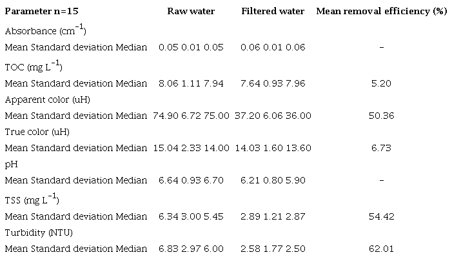The width and height of the screenshot is (452, 259).
Task: Select raw water values '8.06 1.11 7.94'
Action: click(x=191, y=83)
